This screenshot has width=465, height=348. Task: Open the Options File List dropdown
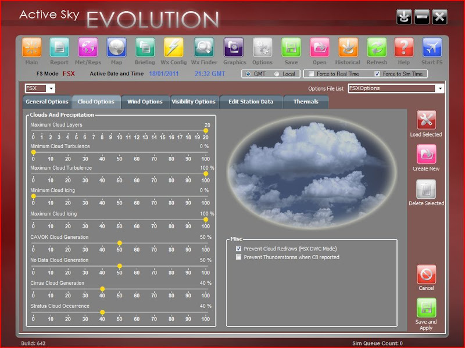tap(439, 88)
